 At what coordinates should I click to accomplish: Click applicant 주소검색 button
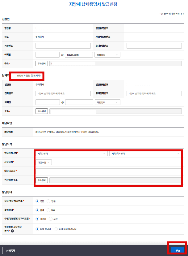coord(42,63)
